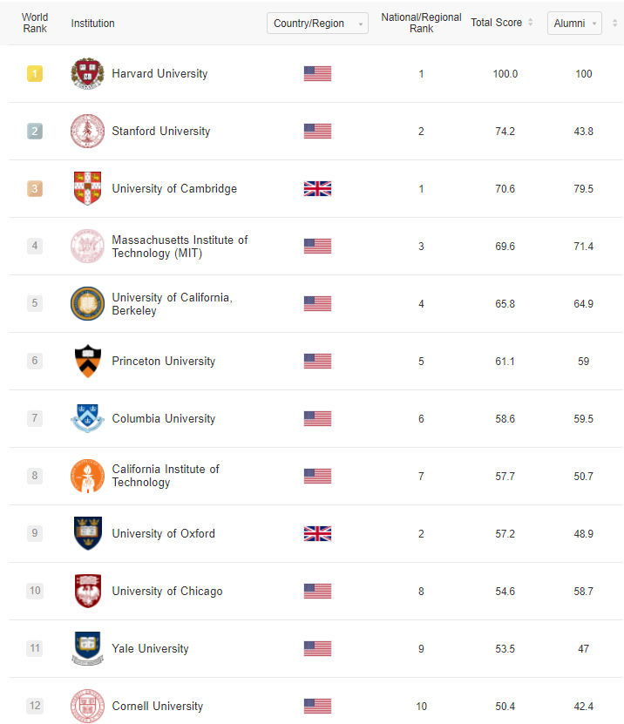The image size is (624, 724).
Task: Click the Cornell University name
Action: point(158,706)
